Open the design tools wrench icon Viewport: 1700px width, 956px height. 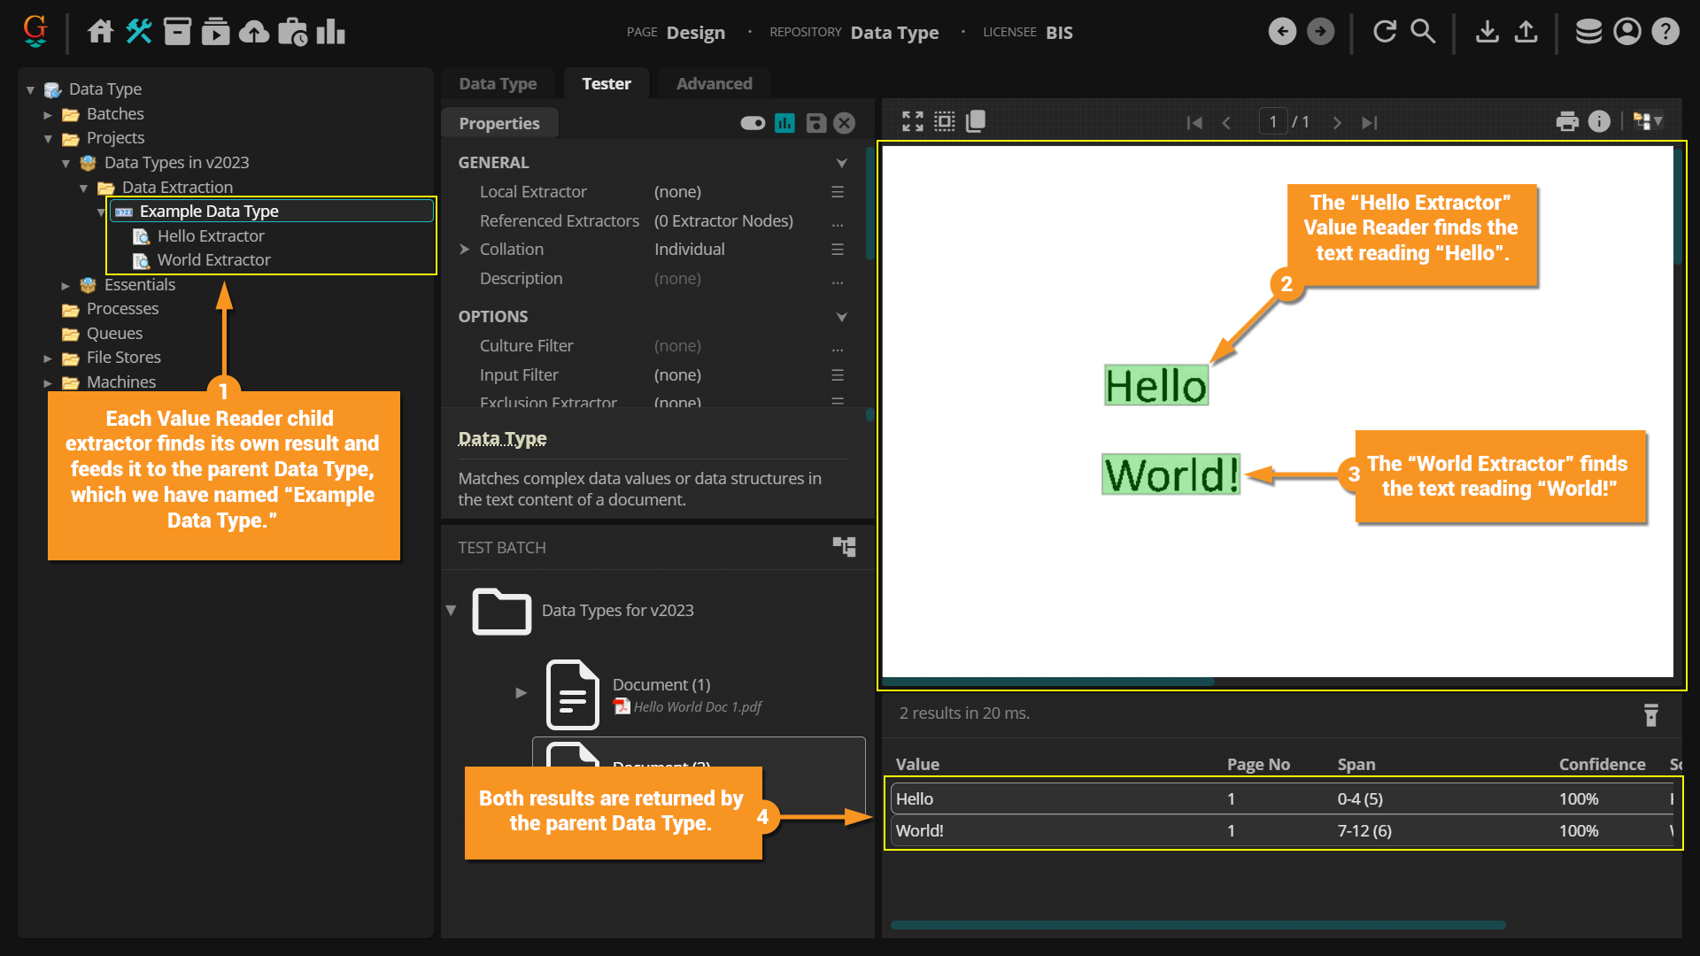[x=139, y=32]
